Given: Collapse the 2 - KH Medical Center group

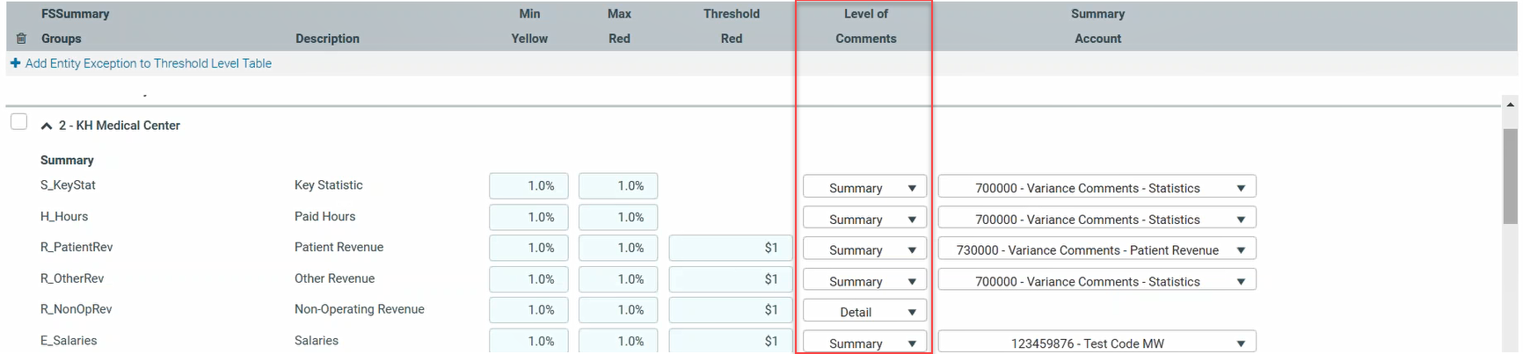Looking at the screenshot, I should [x=47, y=126].
